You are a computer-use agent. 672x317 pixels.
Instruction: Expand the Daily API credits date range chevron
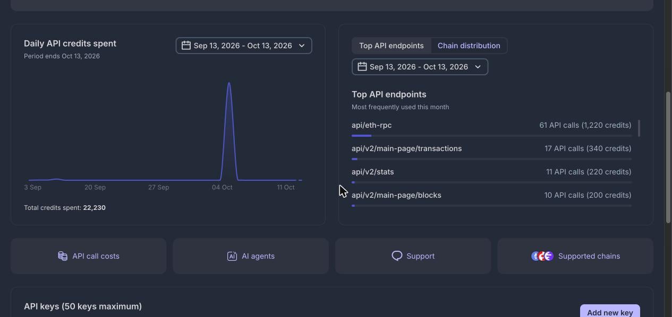(302, 46)
